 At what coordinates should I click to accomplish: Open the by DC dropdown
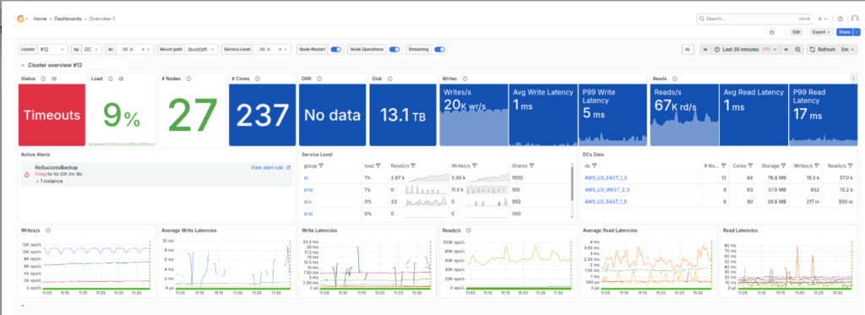click(x=91, y=50)
